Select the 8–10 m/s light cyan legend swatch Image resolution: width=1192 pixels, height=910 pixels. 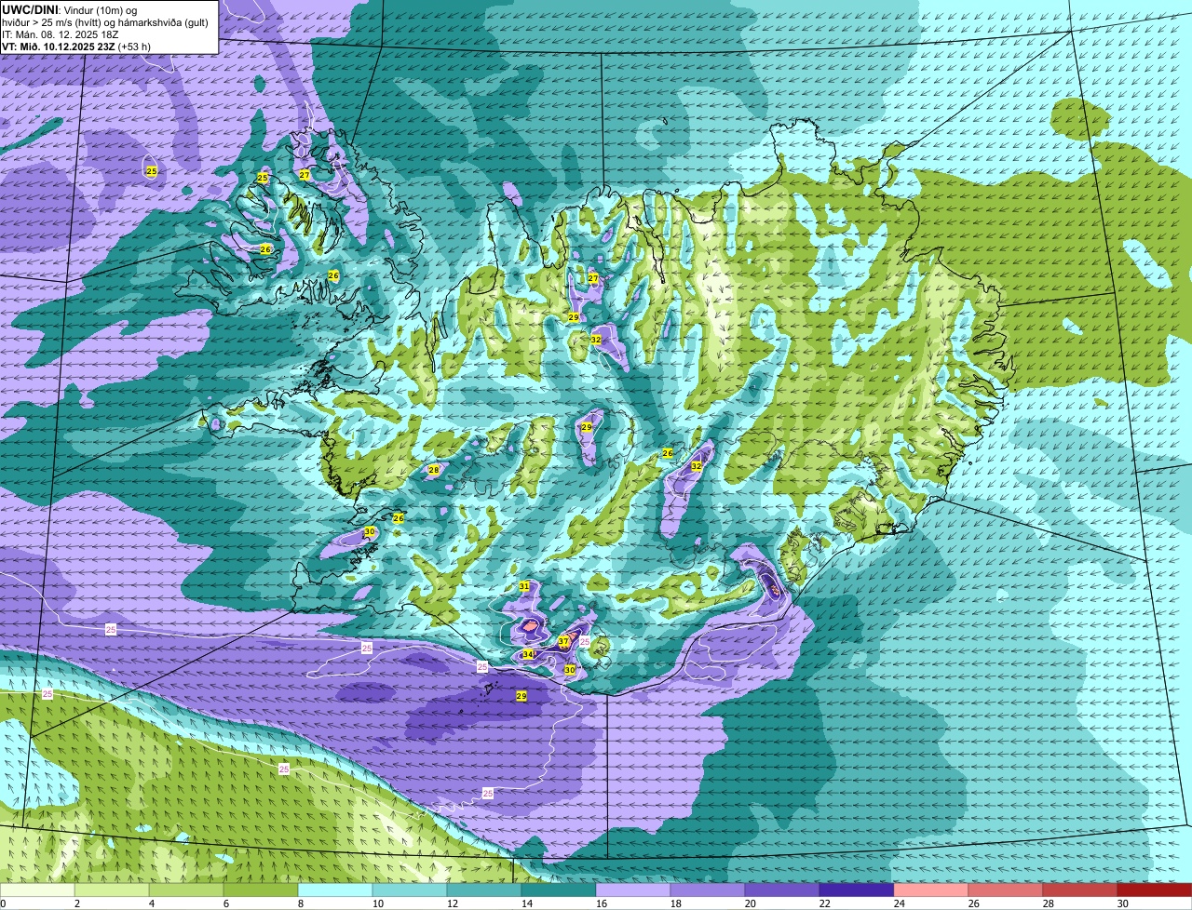[x=335, y=890]
